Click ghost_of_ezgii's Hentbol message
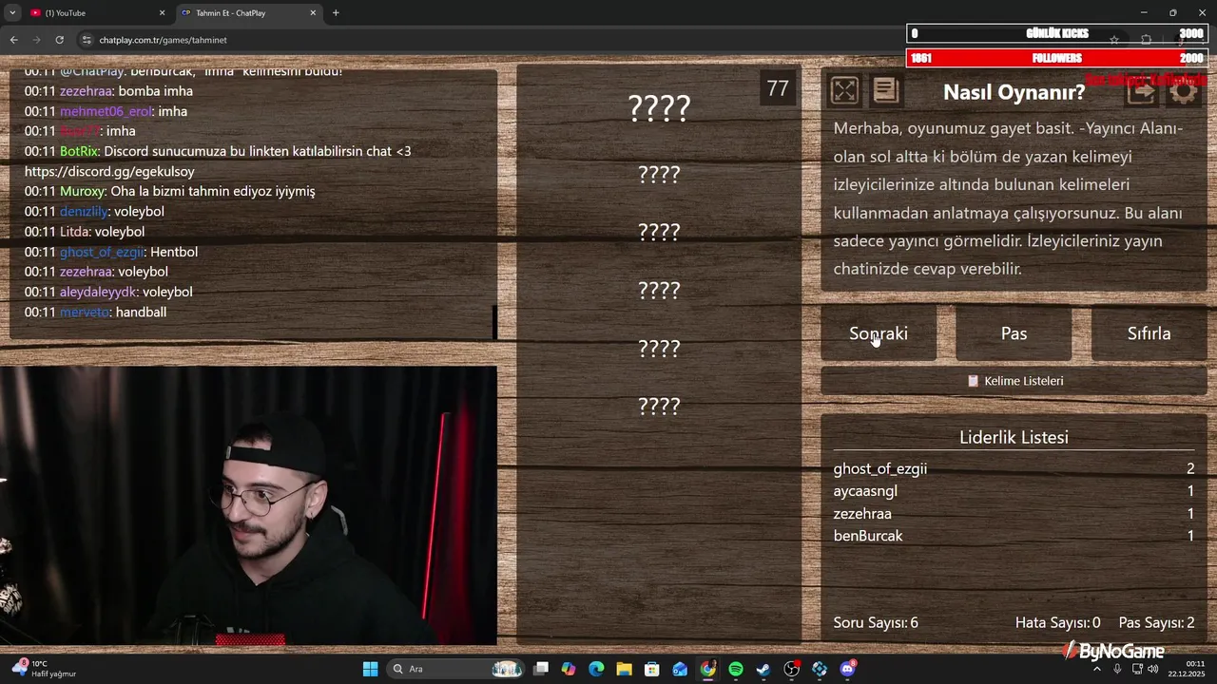Image resolution: width=1217 pixels, height=684 pixels. click(111, 252)
